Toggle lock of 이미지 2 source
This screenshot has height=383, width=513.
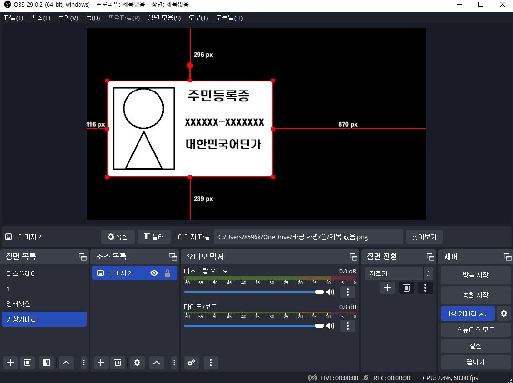(x=168, y=273)
